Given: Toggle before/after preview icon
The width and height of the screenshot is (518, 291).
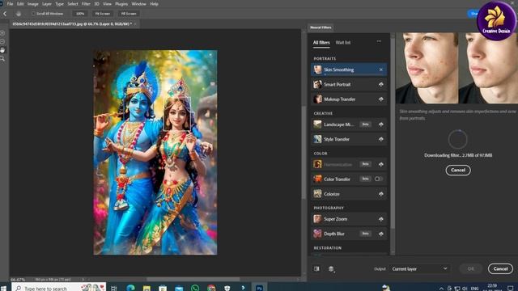Looking at the screenshot, I should click(x=316, y=269).
